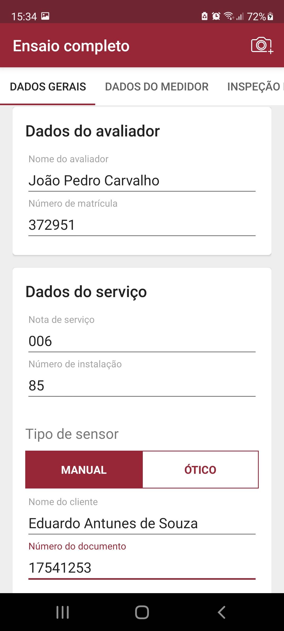The height and width of the screenshot is (631, 284).
Task: Switch to DADOS DO MEDIDOR tab
Action: [157, 86]
